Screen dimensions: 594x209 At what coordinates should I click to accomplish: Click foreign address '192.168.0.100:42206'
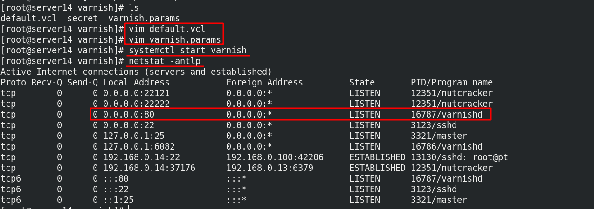(x=275, y=157)
